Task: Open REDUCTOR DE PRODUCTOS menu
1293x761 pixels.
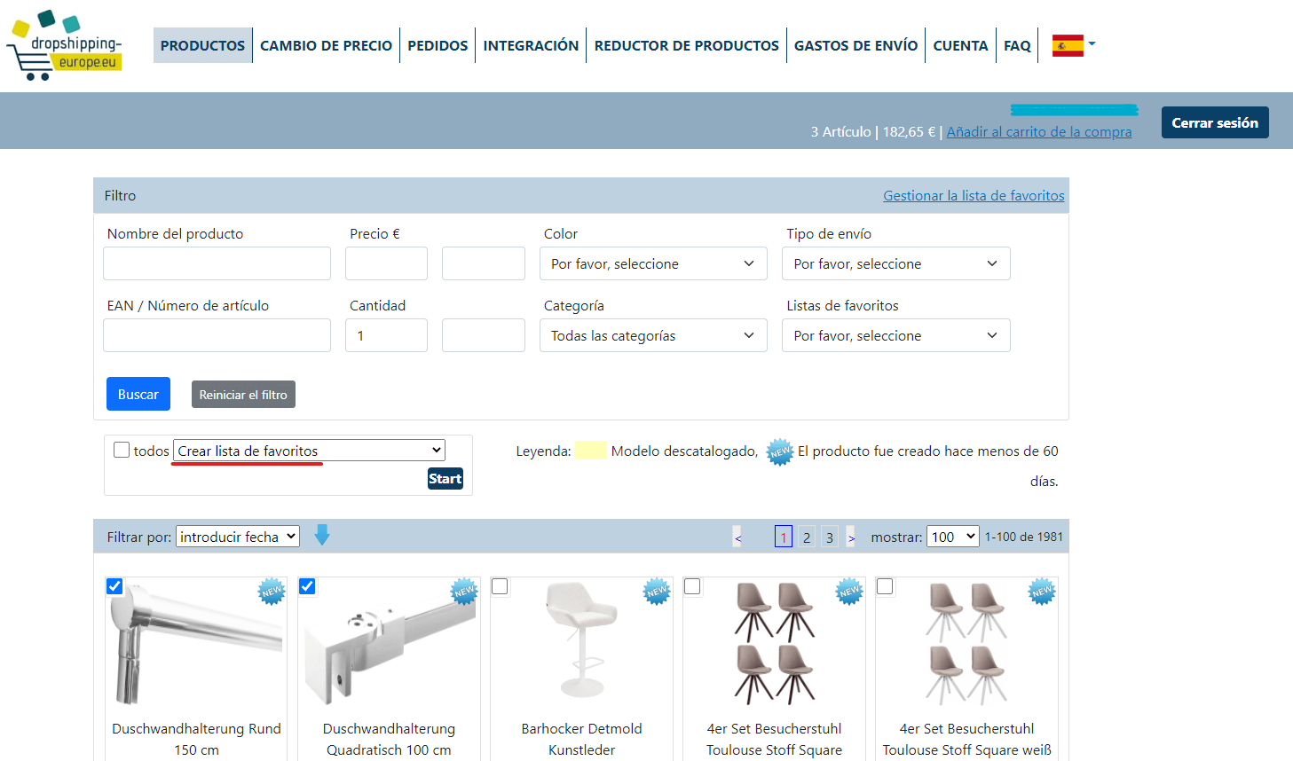Action: click(686, 45)
